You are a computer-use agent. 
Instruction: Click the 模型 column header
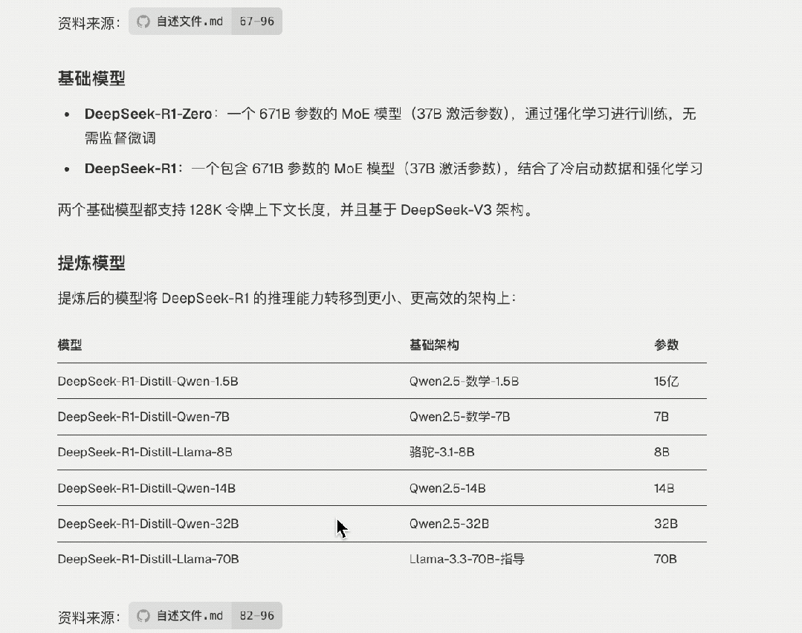(70, 345)
